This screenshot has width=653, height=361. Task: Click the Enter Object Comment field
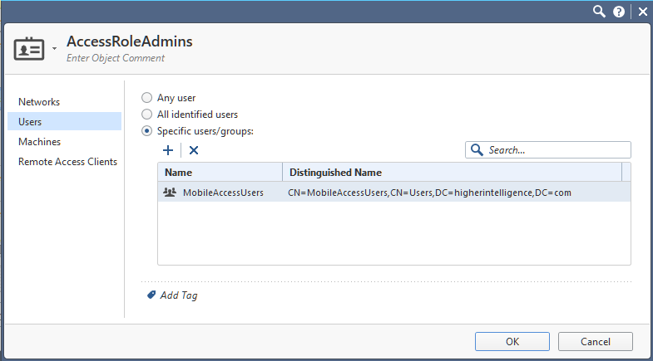116,58
